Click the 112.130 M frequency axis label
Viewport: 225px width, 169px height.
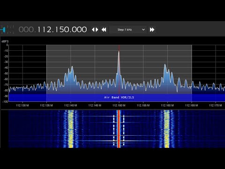22,106
